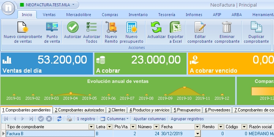Switch to the 5.Presupuestos tab

[187, 110]
